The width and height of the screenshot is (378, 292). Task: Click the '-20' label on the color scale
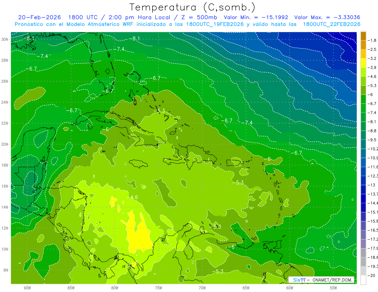pyautogui.click(x=372, y=275)
